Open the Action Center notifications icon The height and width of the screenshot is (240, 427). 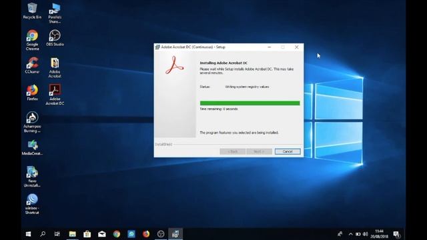pos(396,234)
